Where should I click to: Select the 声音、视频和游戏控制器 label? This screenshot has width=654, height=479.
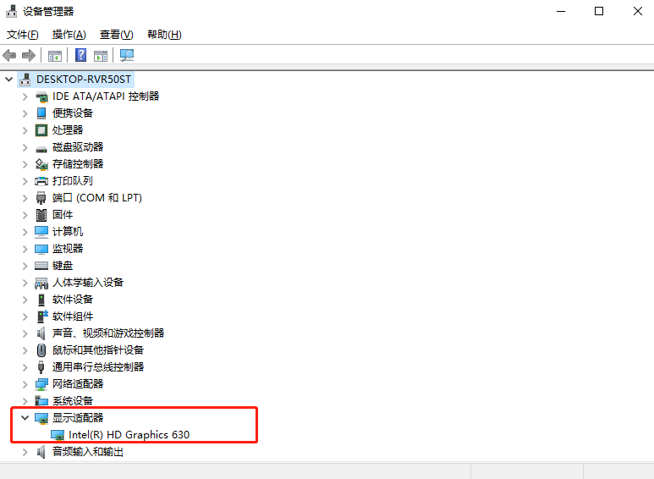(108, 333)
